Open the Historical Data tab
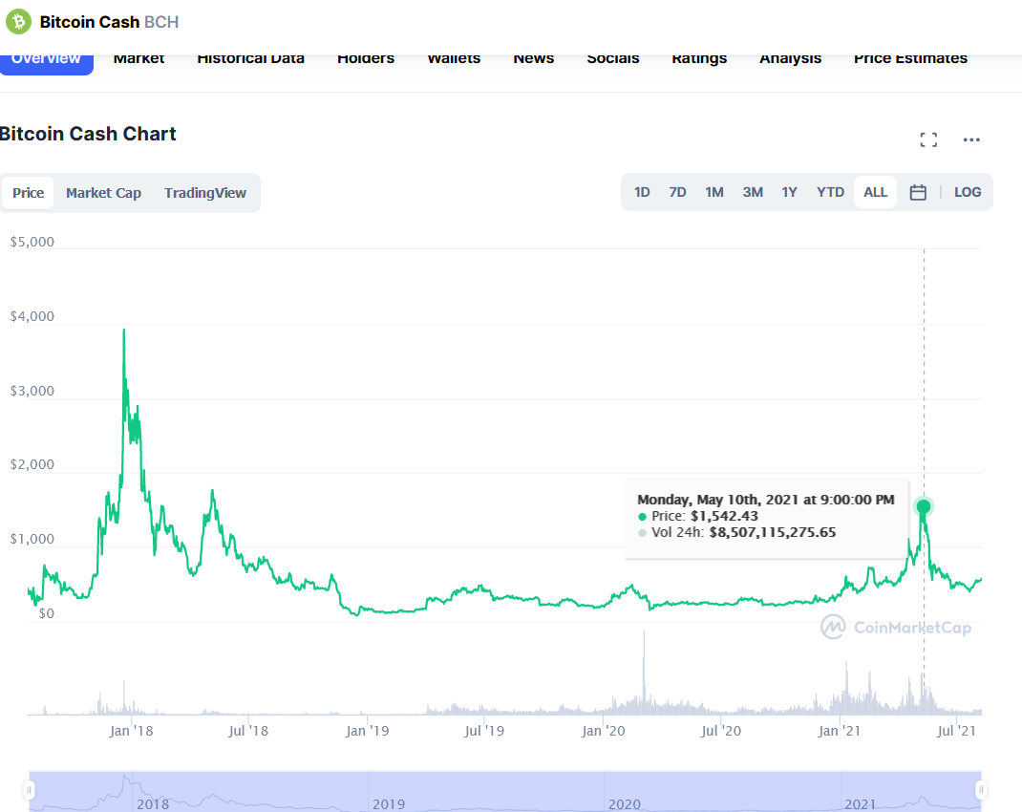The image size is (1022, 812). pyautogui.click(x=251, y=58)
